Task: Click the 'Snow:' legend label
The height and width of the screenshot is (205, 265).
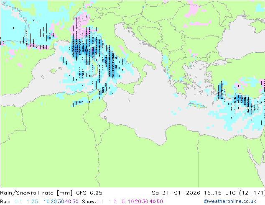Action: click(x=89, y=202)
